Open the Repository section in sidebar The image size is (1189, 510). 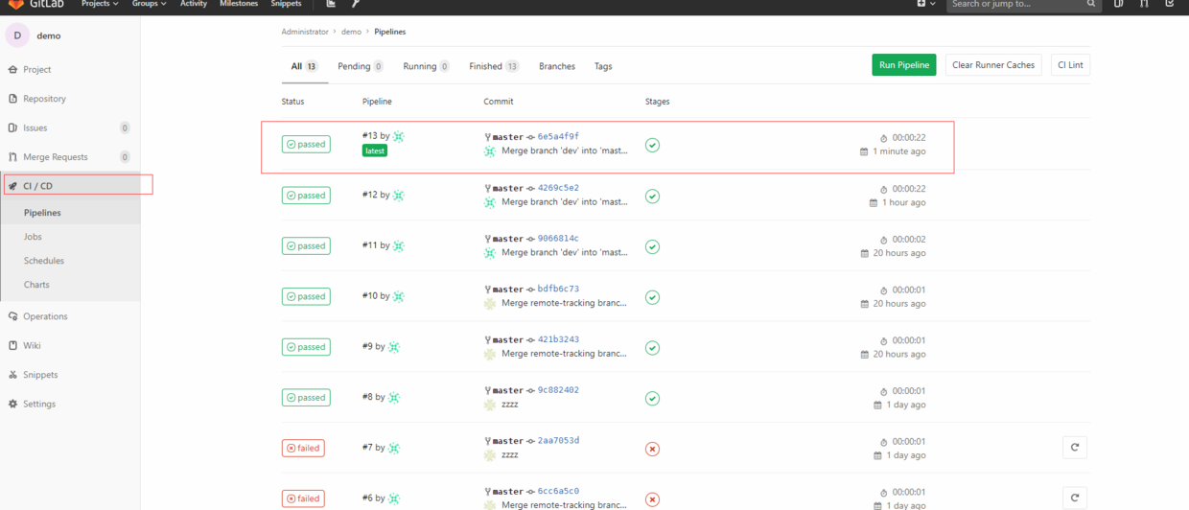click(x=44, y=99)
